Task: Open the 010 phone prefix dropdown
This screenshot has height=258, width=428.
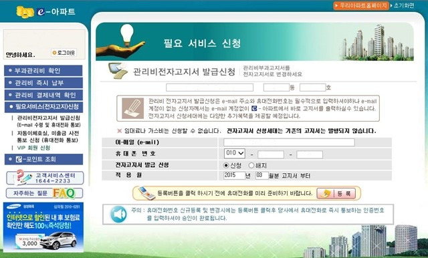Action: click(x=235, y=153)
